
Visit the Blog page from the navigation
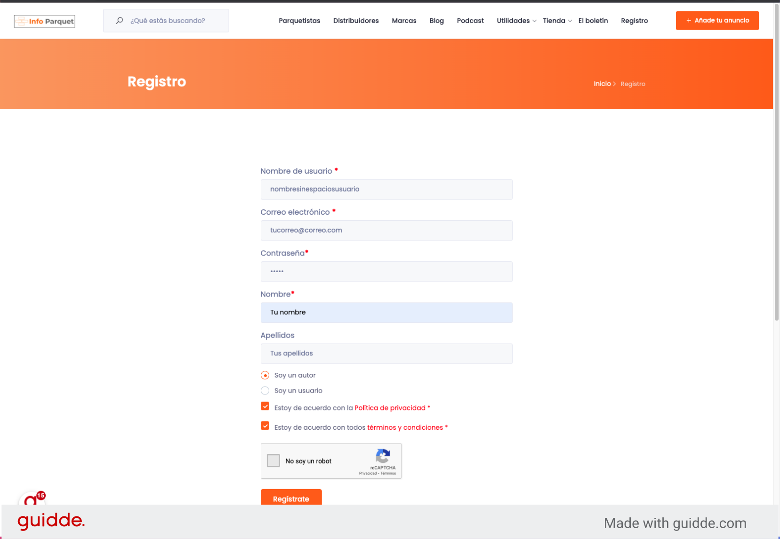(436, 21)
